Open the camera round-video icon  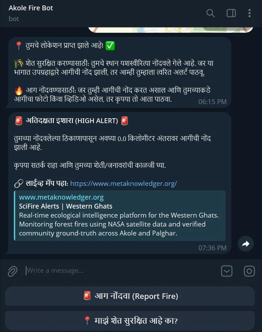pos(249,271)
